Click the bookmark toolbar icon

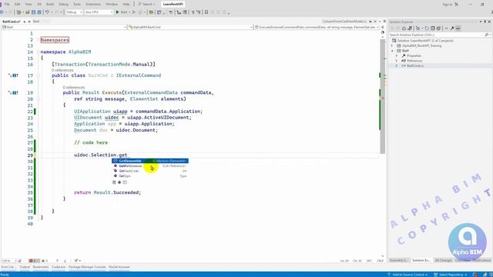pyautogui.click(x=206, y=12)
